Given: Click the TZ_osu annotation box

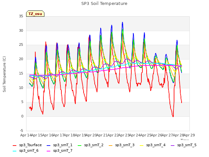Looking at the screenshot, I should click(x=35, y=14).
